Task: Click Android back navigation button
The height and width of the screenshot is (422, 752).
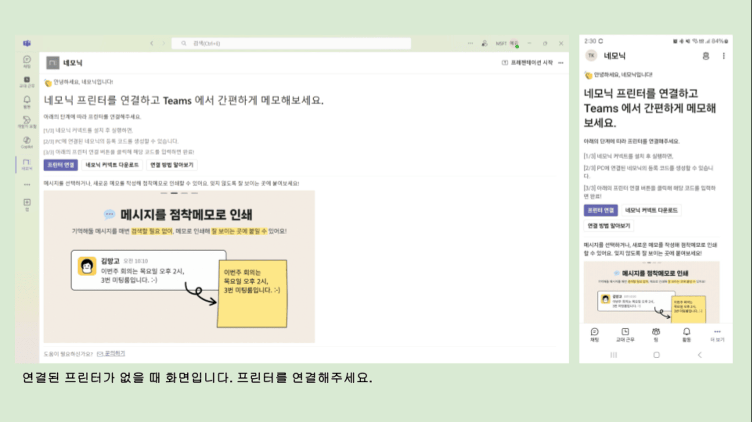Action: tap(700, 355)
